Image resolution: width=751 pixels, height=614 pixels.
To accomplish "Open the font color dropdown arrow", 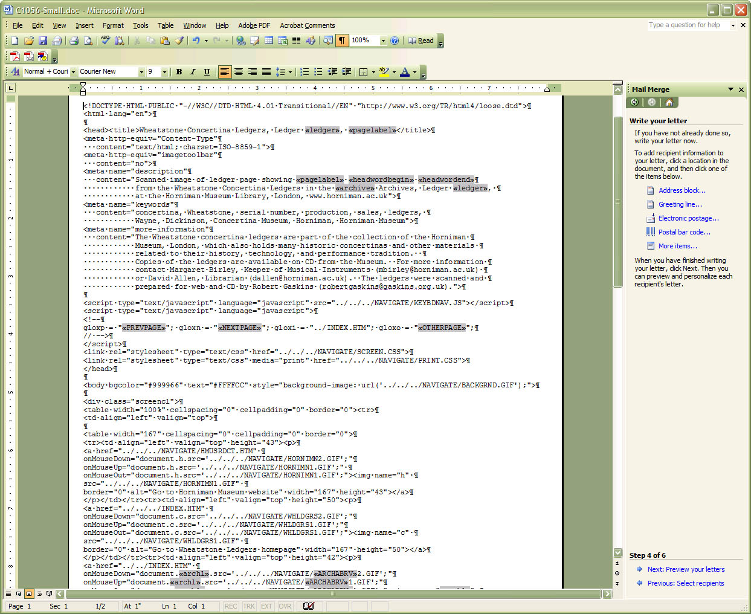I will [414, 72].
